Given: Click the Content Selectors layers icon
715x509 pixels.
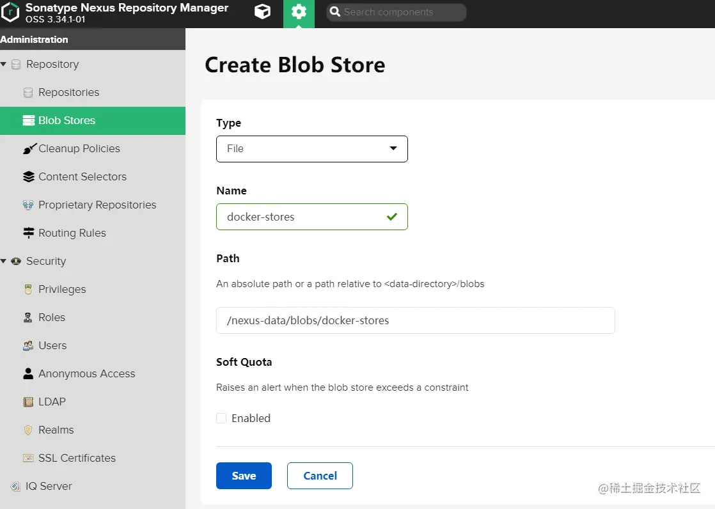Looking at the screenshot, I should click(28, 177).
